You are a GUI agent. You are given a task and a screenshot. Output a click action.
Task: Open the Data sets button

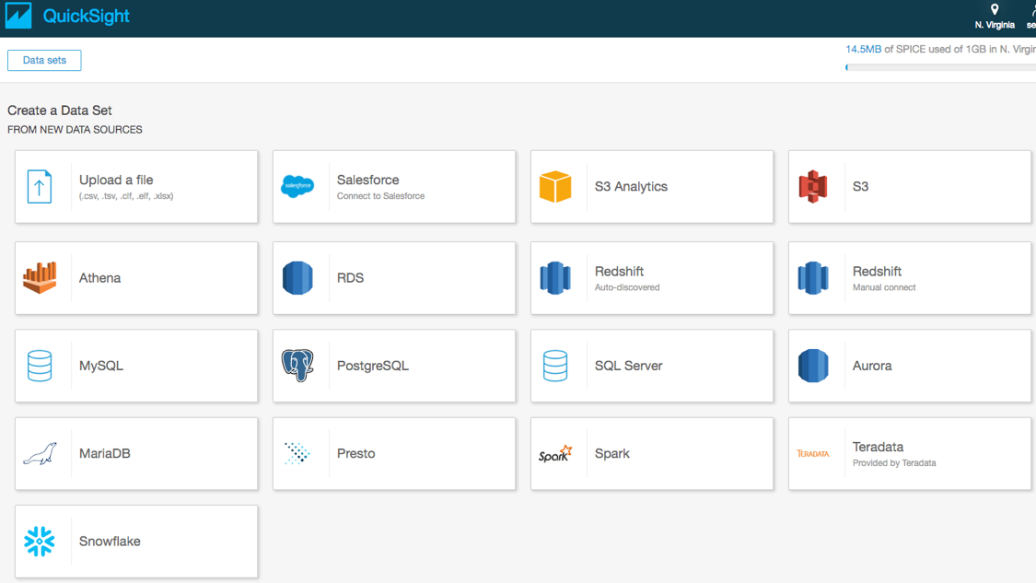click(x=44, y=60)
